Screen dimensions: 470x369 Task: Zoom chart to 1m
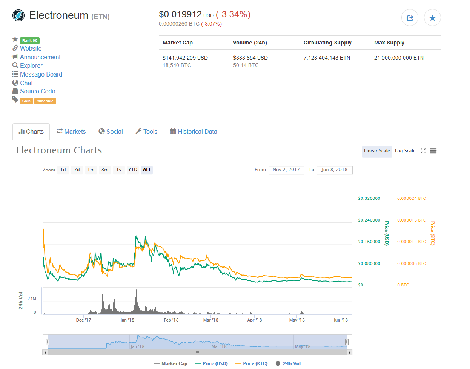click(91, 170)
